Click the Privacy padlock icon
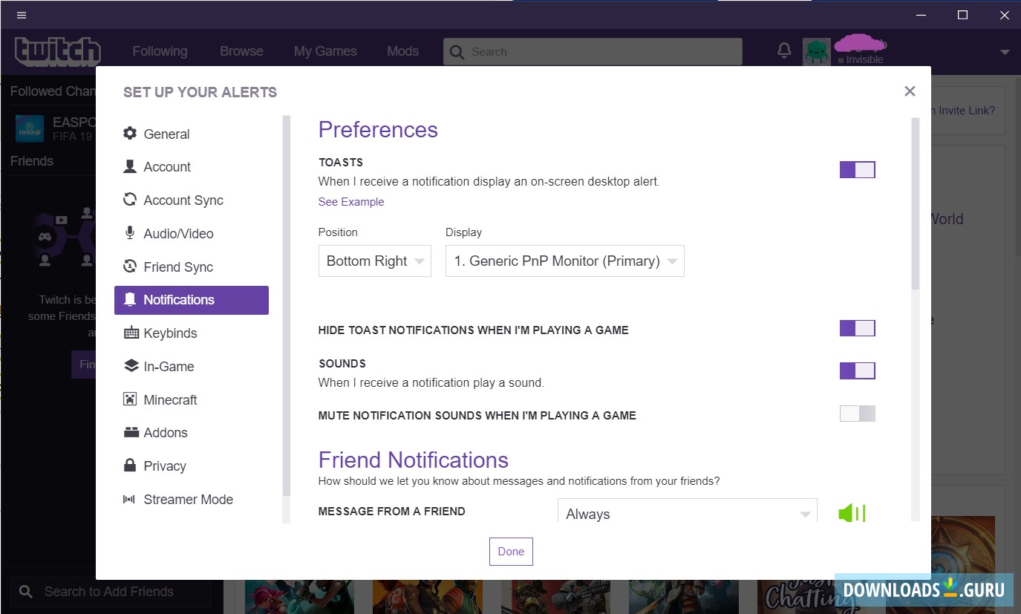This screenshot has height=614, width=1021. 130,466
